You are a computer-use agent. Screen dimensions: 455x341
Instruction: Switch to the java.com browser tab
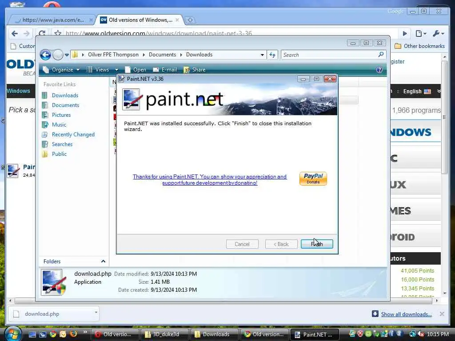(52, 20)
